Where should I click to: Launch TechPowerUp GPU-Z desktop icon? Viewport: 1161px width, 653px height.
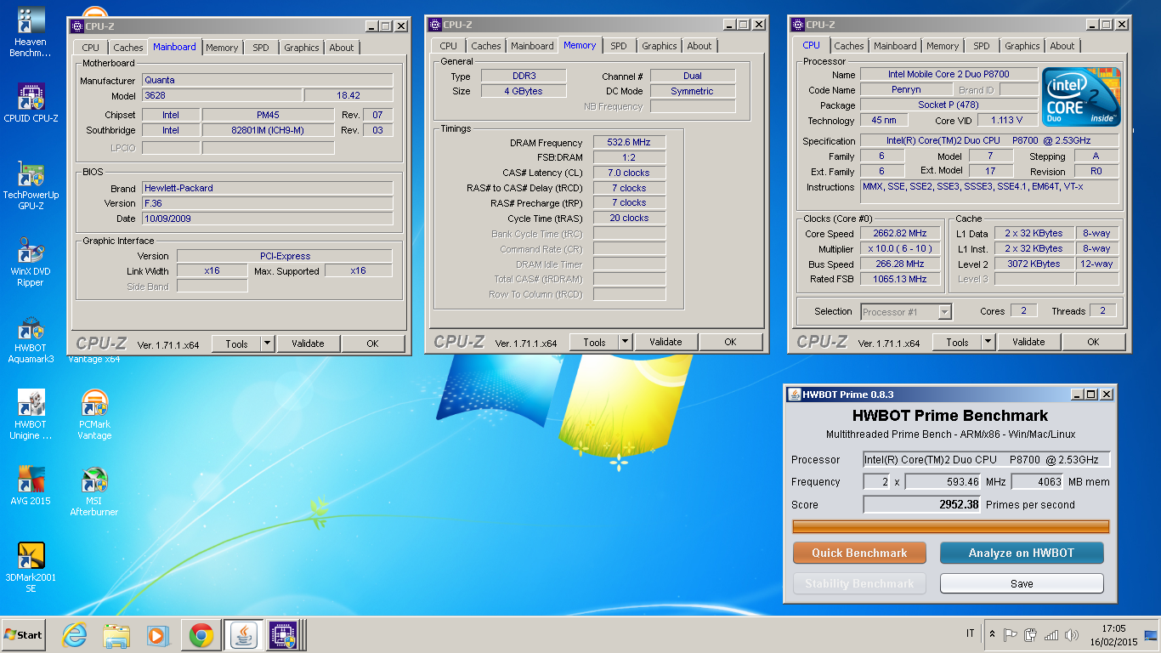[x=31, y=185]
